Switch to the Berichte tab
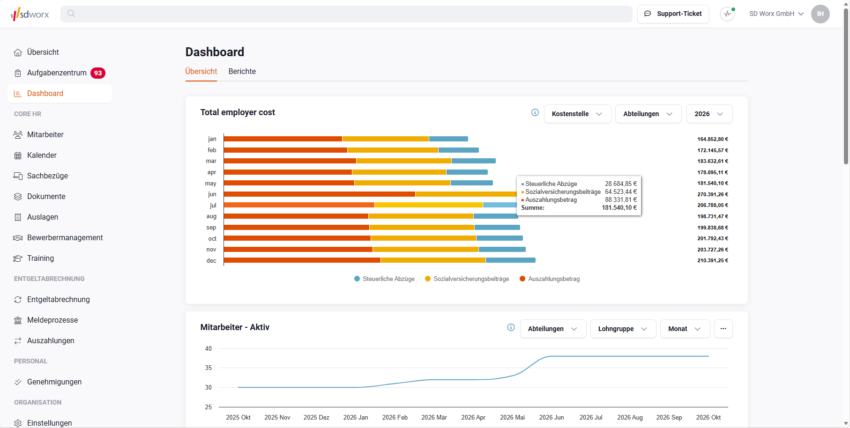This screenshot has height=428, width=850. [x=242, y=72]
